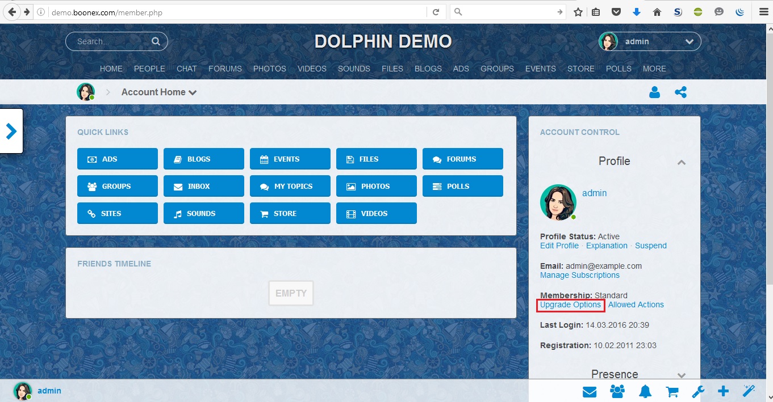Open the Account Home dropdown
This screenshot has width=773, height=402.
click(159, 92)
